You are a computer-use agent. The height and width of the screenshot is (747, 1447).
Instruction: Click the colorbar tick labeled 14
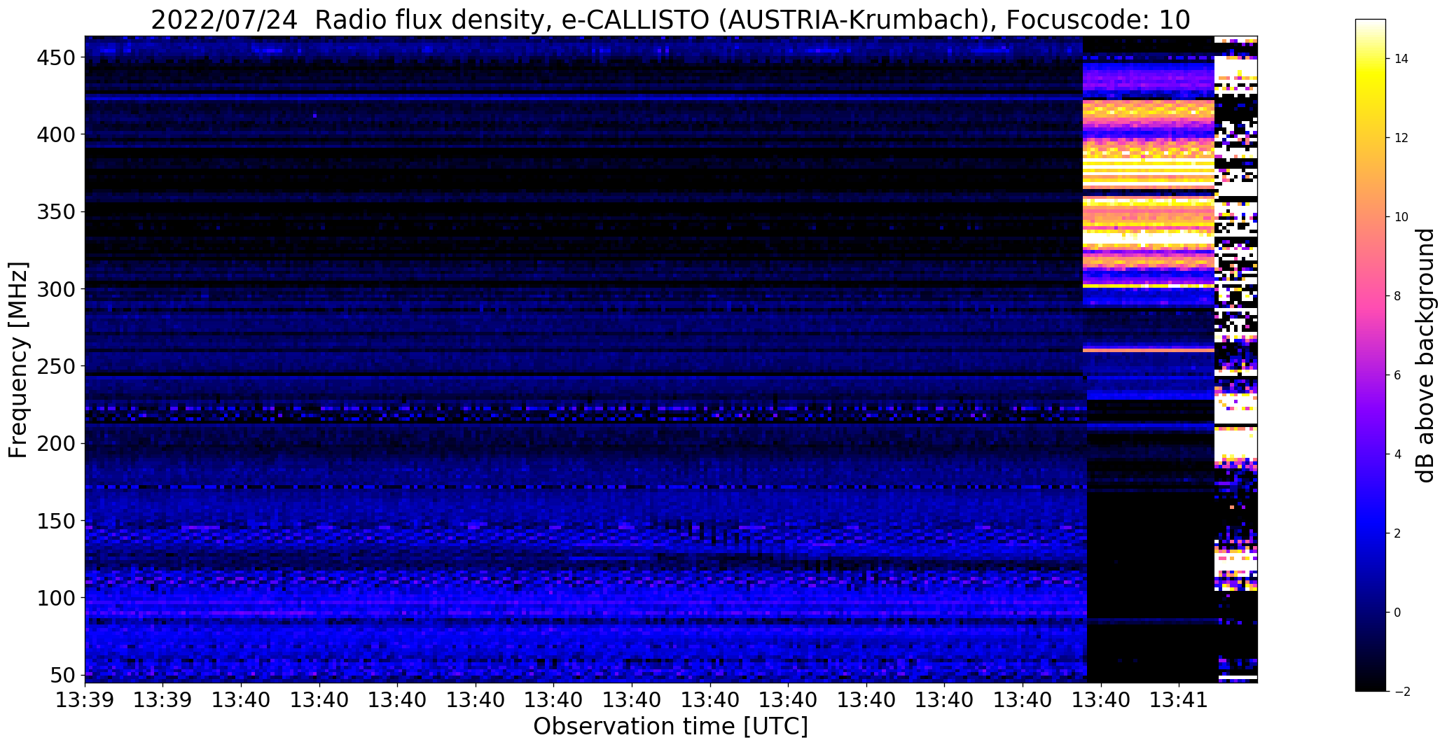tap(1401, 59)
